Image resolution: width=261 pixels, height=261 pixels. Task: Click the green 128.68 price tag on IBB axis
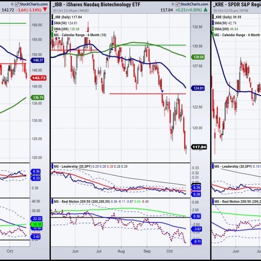click(x=198, y=57)
